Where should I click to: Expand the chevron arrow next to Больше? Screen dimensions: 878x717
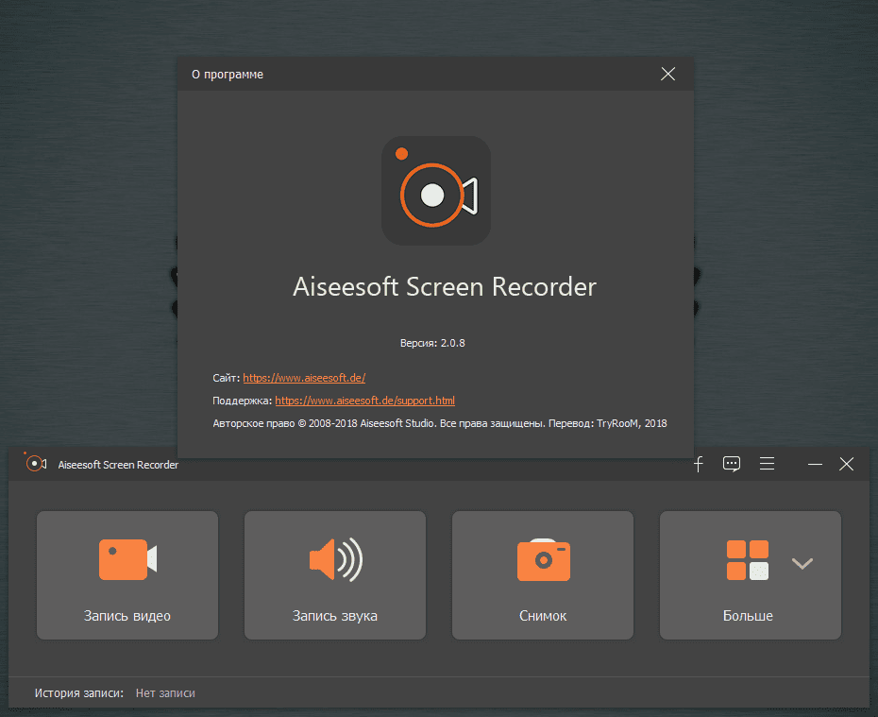tap(802, 563)
